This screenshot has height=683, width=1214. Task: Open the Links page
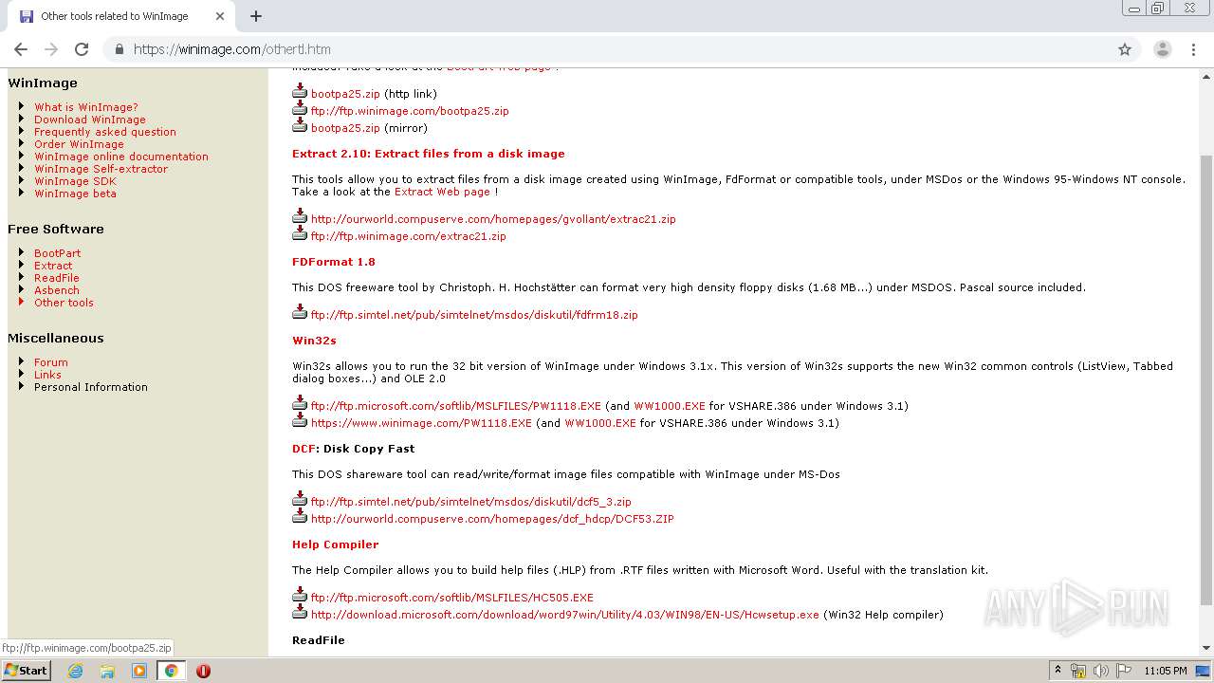point(47,375)
